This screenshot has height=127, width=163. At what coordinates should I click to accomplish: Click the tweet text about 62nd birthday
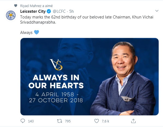coord(87,20)
